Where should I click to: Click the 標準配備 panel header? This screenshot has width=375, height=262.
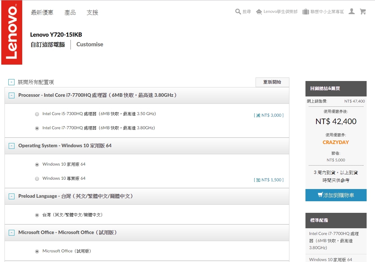click(336, 221)
